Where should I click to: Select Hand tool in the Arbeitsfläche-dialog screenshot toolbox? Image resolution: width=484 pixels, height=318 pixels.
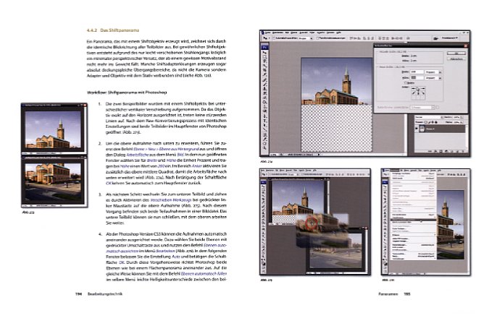(265, 143)
